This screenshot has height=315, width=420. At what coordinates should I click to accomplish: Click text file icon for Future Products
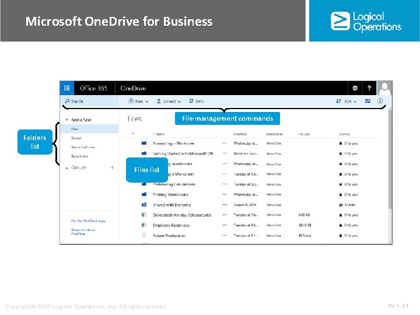click(x=144, y=235)
